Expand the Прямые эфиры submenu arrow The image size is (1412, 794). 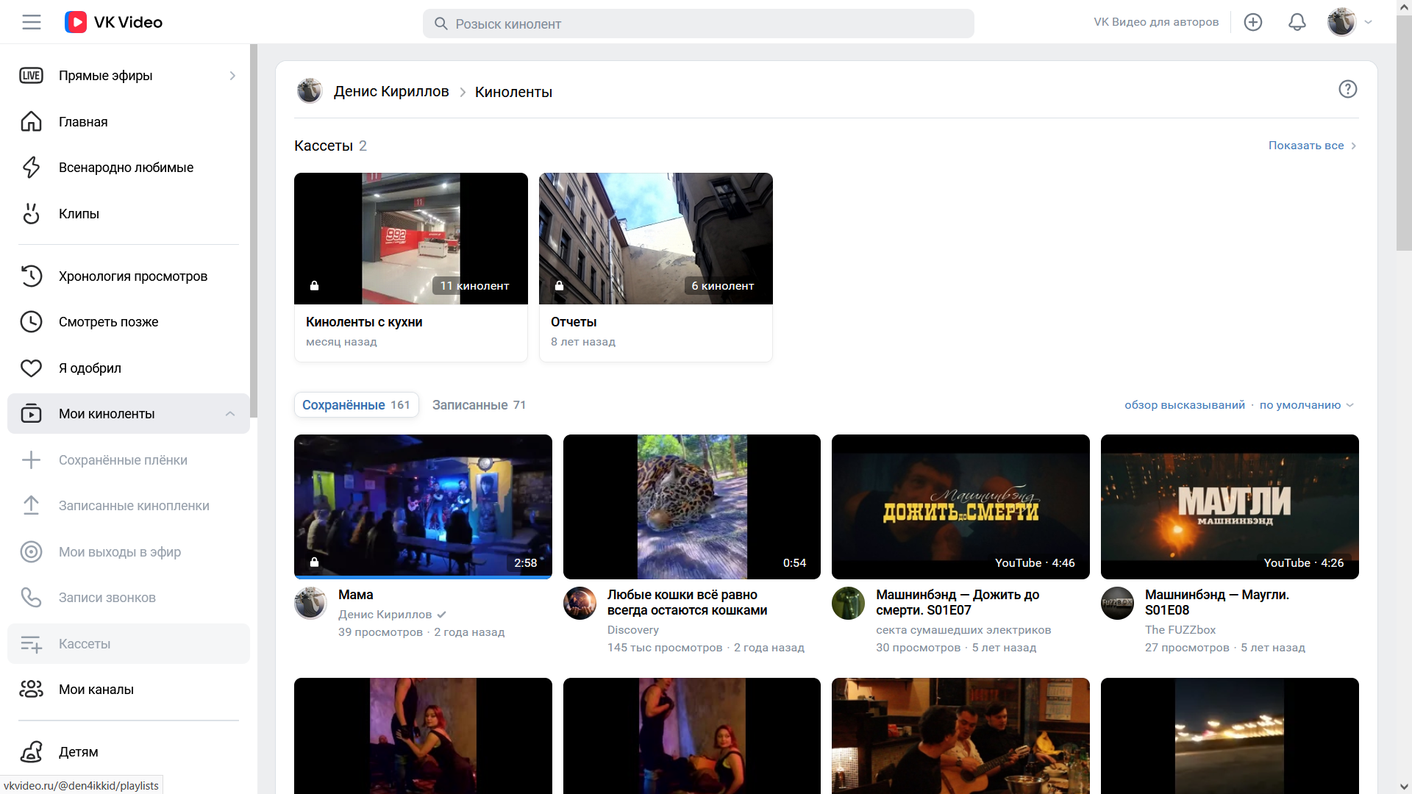pyautogui.click(x=232, y=76)
